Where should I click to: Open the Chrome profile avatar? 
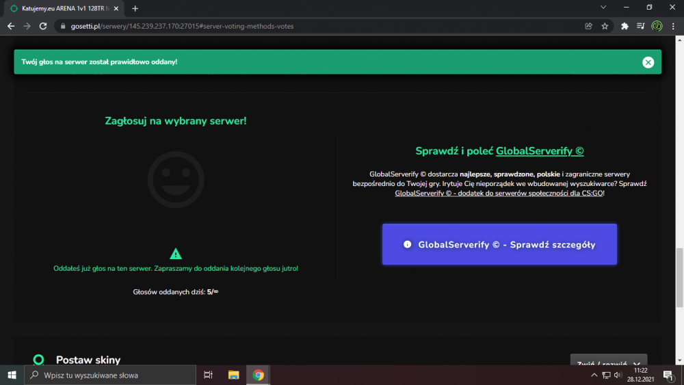[x=657, y=26]
